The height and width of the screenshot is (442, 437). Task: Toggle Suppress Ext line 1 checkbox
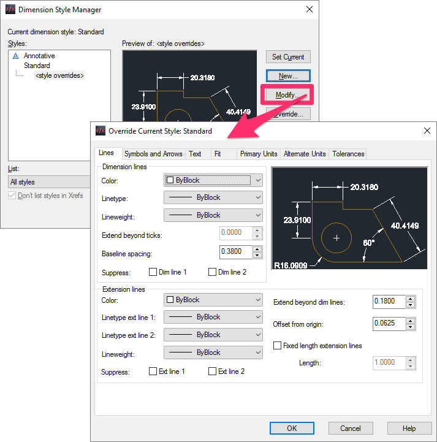click(x=153, y=372)
